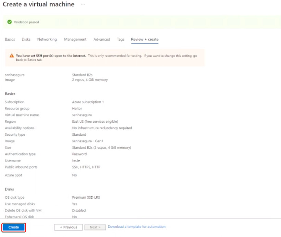The image size is (281, 237).
Task: Open the Advanced tab
Action: [x=102, y=39]
